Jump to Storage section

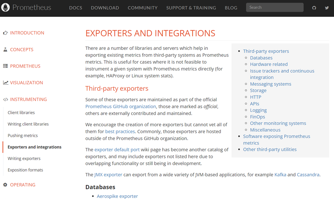pos(258,90)
